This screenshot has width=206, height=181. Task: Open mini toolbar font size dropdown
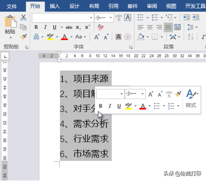pyautogui.click(x=143, y=94)
